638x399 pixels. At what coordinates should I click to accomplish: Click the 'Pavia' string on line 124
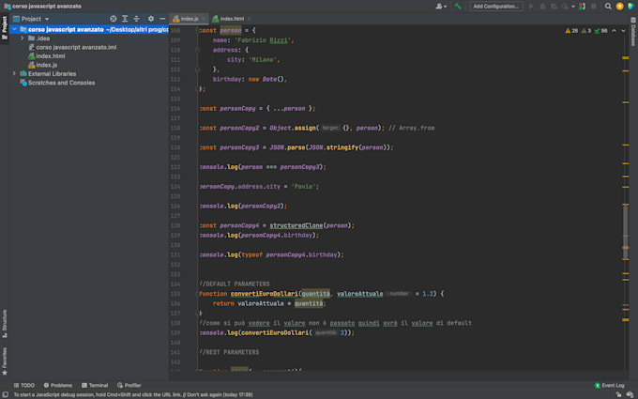coord(304,187)
